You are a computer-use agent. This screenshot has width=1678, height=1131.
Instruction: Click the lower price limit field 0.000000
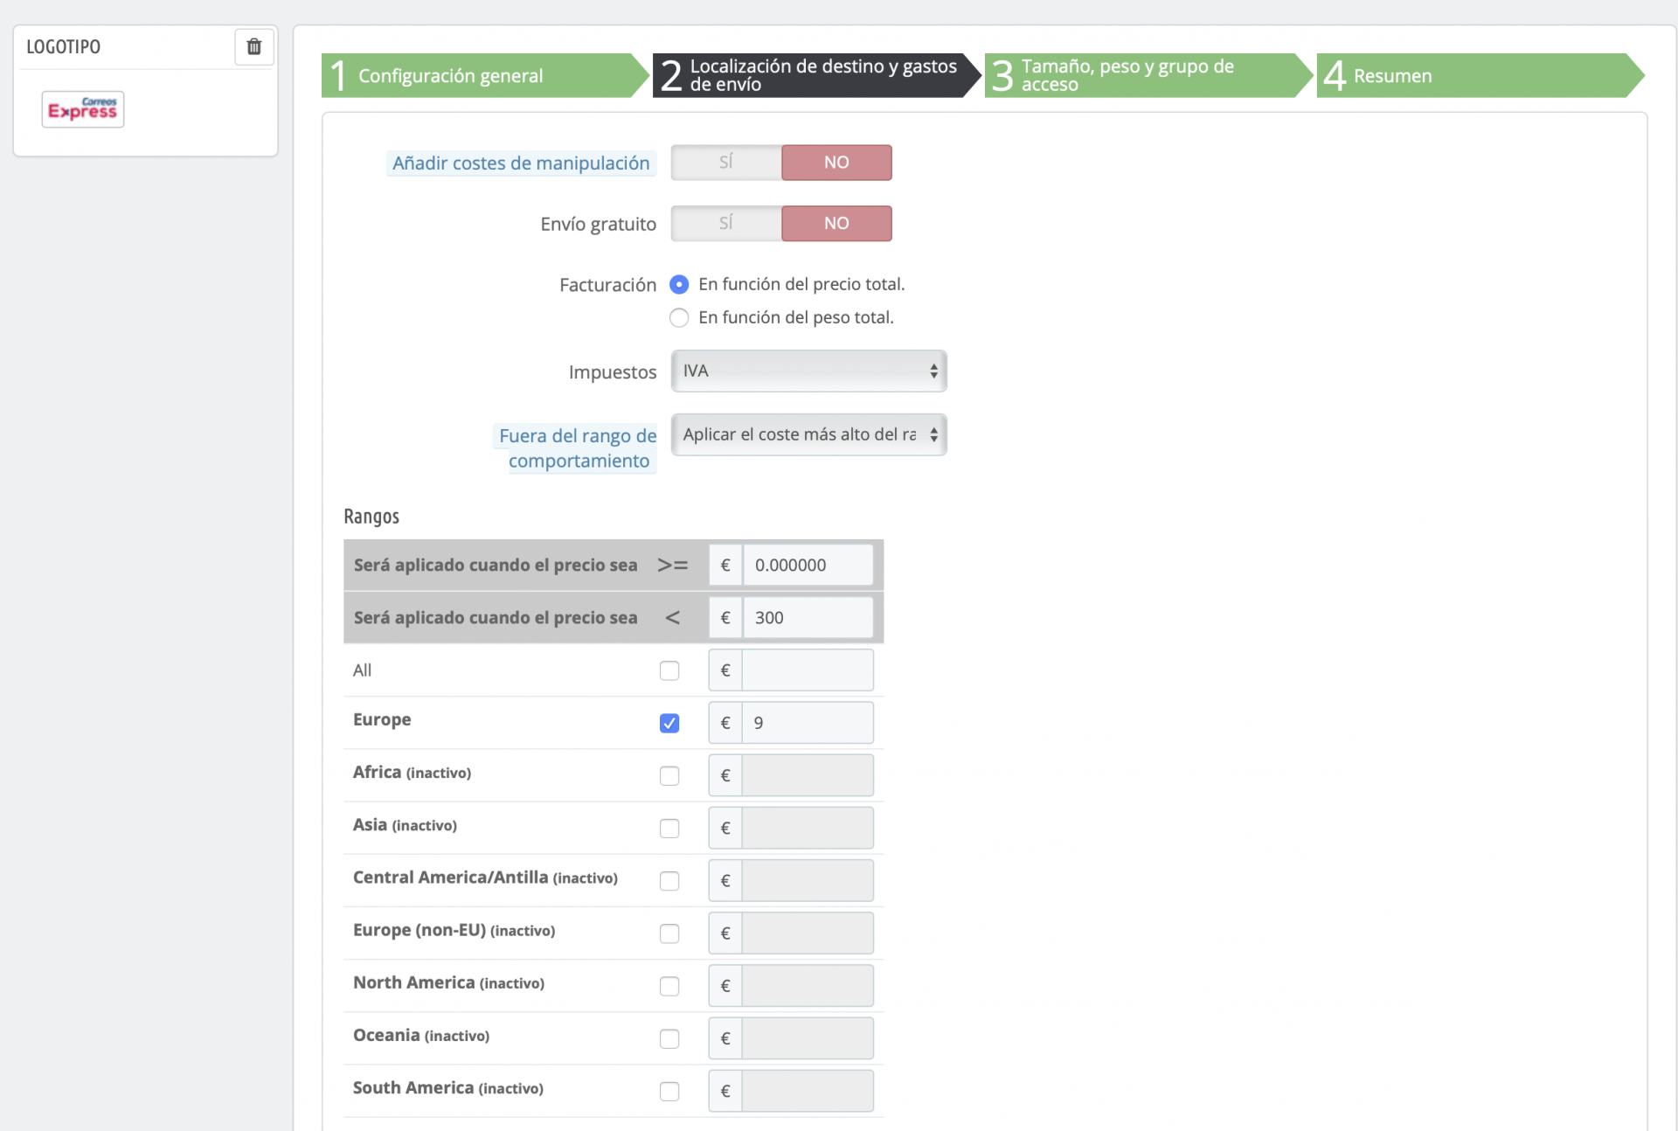(808, 565)
